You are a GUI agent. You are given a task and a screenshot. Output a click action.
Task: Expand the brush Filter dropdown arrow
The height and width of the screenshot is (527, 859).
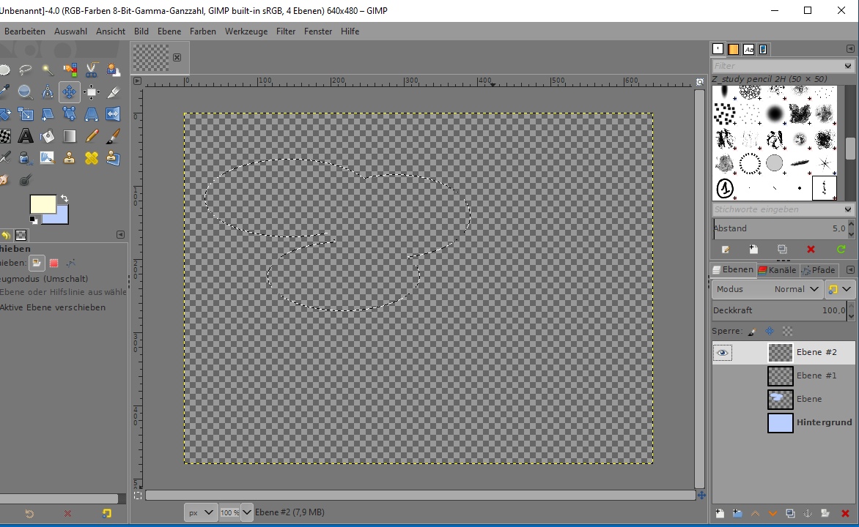click(x=848, y=66)
